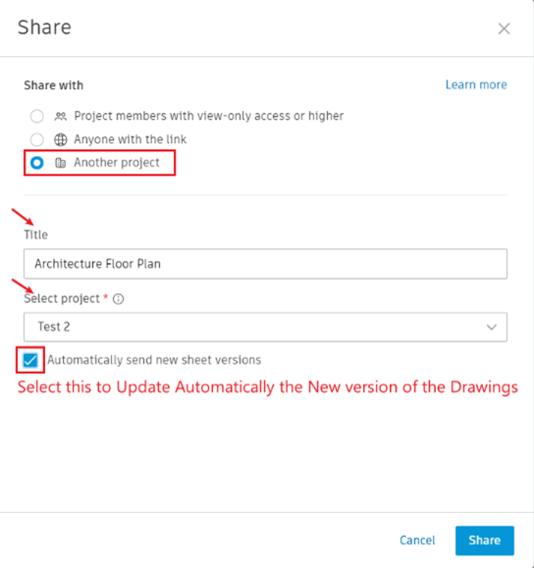Click the blue Share button

pos(485,541)
